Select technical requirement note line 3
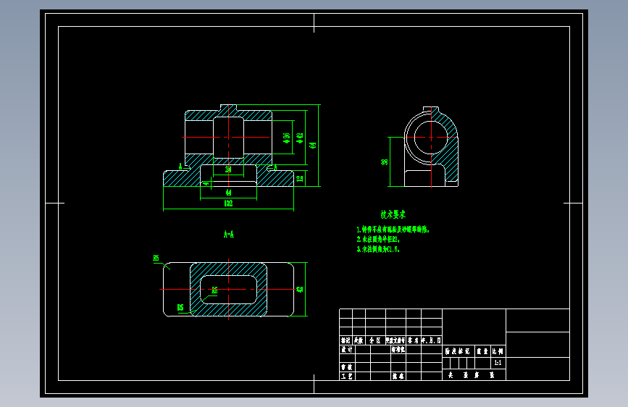The width and height of the screenshot is (628, 407). pos(378,249)
